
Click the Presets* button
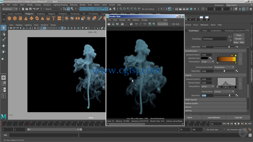[x=239, y=39]
